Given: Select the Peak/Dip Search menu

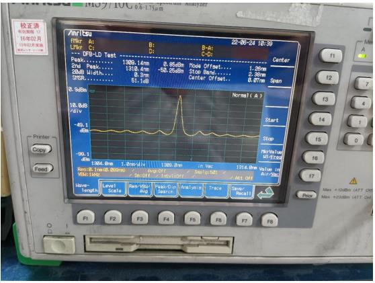Looking at the screenshot, I should coord(165,190).
